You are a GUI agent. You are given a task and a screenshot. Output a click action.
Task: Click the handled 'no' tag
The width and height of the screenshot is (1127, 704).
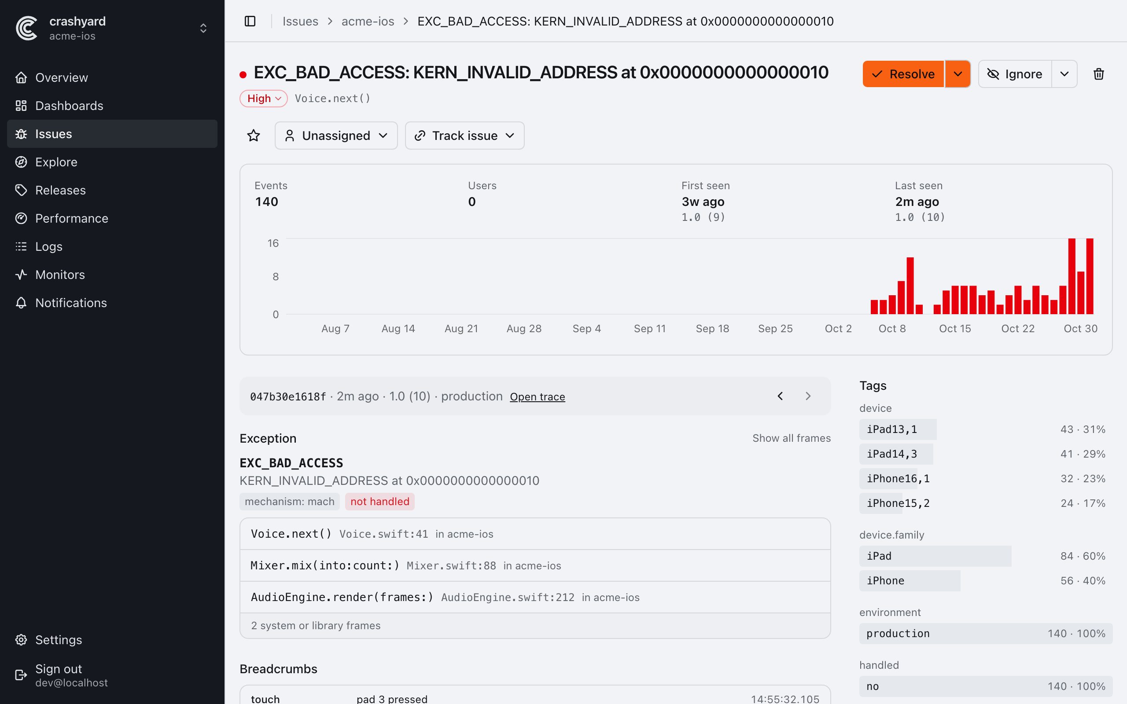coord(986,686)
